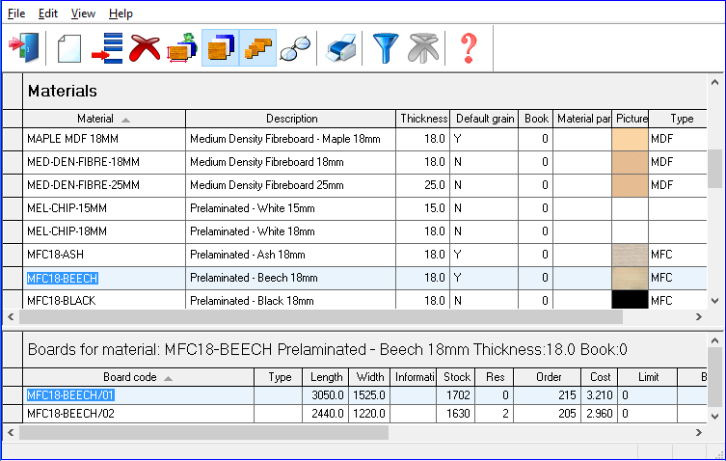Screen dimensions: 726x461
Task: Apply filter using the blue funnel icon
Action: coord(386,47)
